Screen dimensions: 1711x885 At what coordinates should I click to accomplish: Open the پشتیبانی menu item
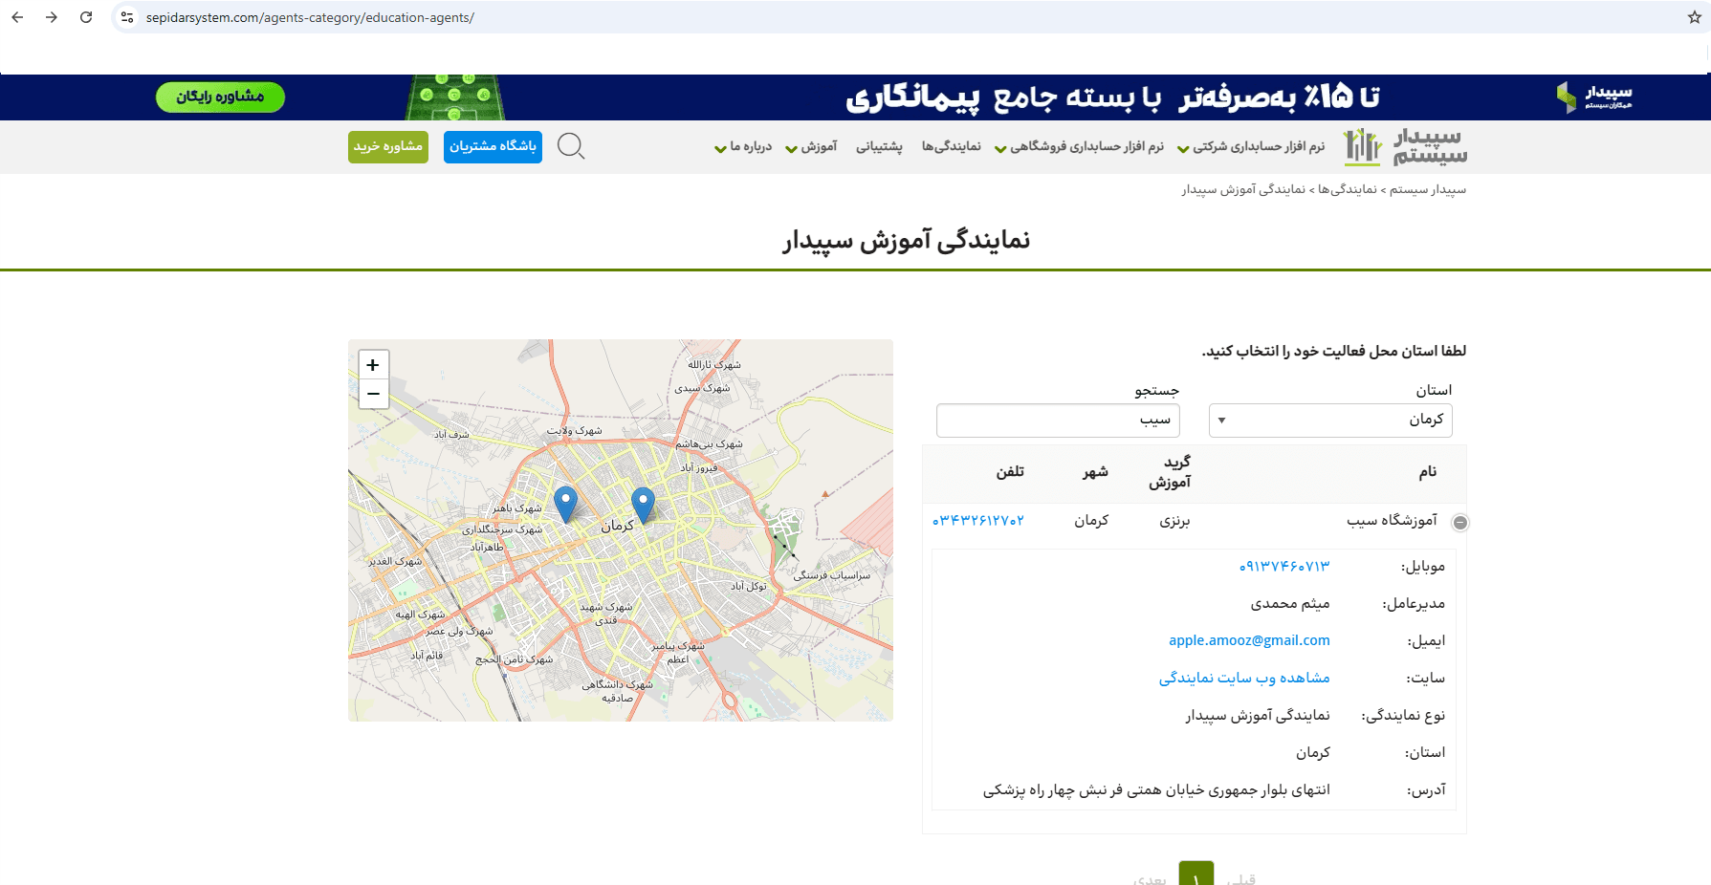(x=879, y=146)
